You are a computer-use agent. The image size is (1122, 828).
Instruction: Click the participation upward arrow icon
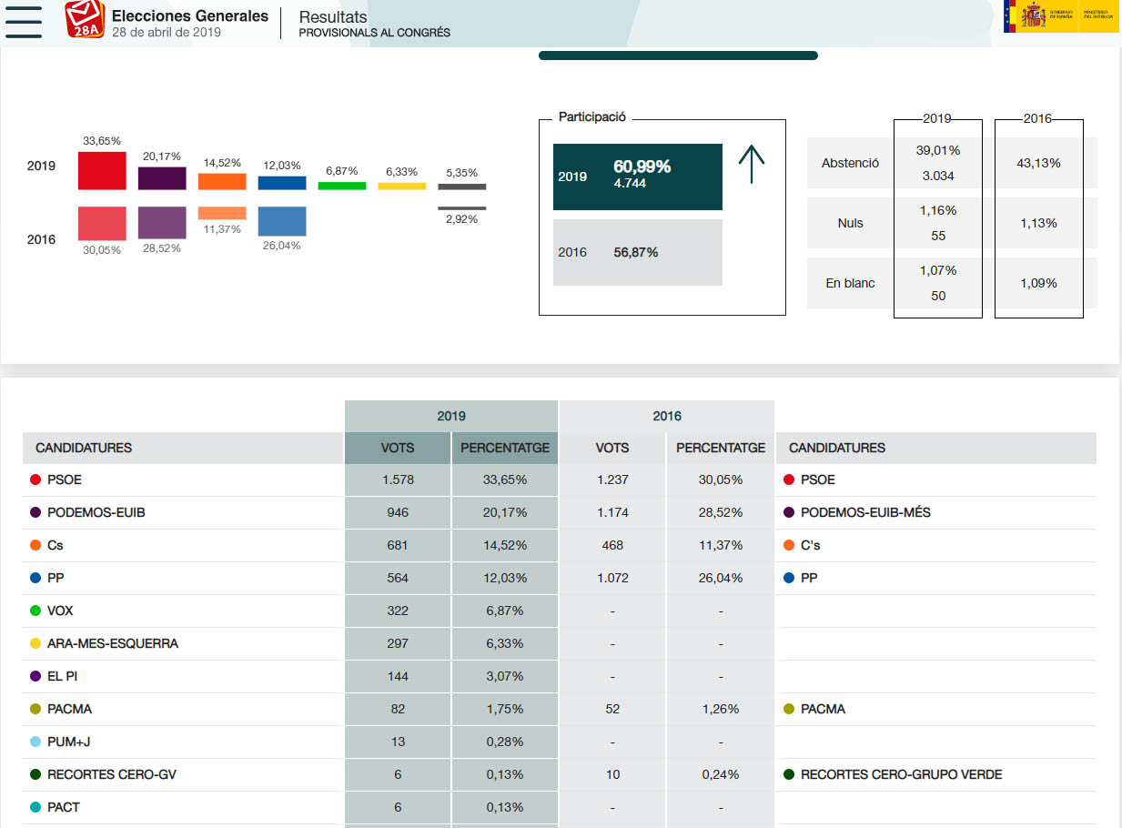(x=752, y=165)
